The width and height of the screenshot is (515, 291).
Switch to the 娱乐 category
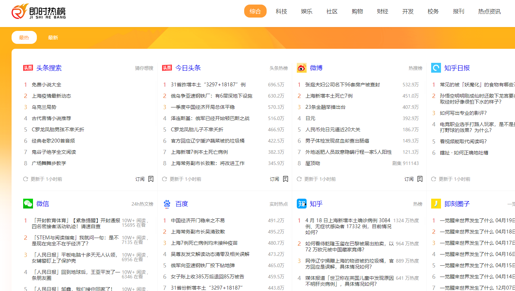307,11
